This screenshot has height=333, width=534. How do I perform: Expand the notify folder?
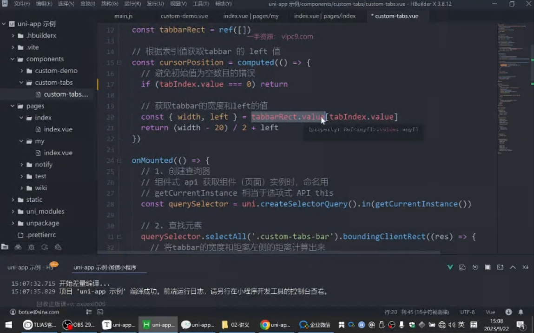point(22,165)
